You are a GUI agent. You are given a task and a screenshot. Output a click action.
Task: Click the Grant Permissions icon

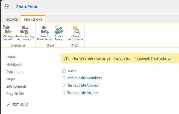[x=45, y=30]
